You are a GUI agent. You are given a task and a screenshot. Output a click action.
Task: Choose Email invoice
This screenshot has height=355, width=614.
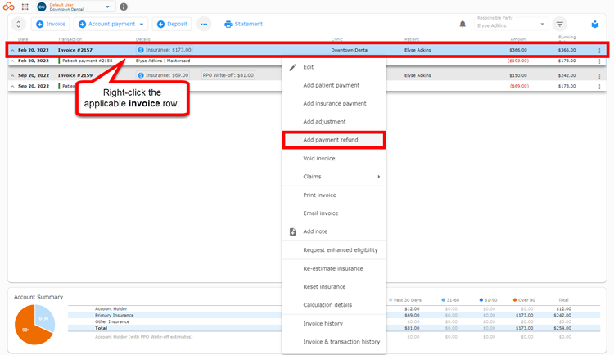point(334,213)
